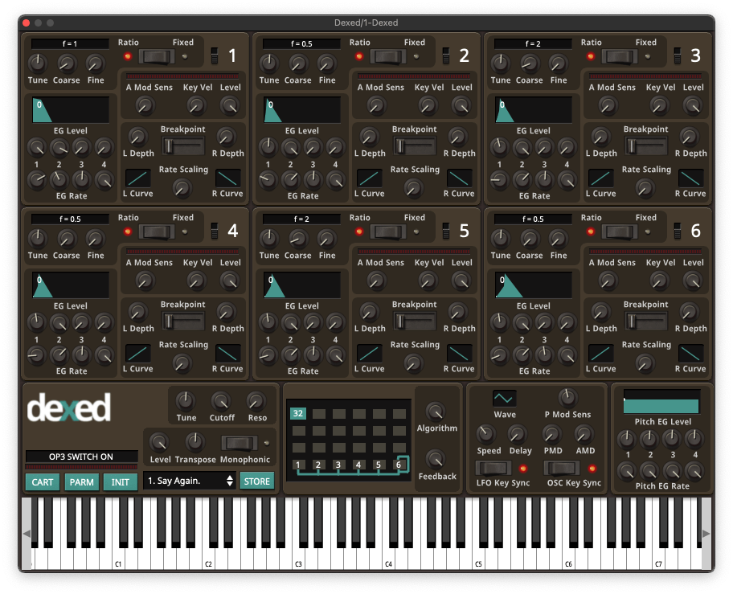Click operator 2 EG Rate knob 3
Screen dimensions: 733x594
[313, 179]
